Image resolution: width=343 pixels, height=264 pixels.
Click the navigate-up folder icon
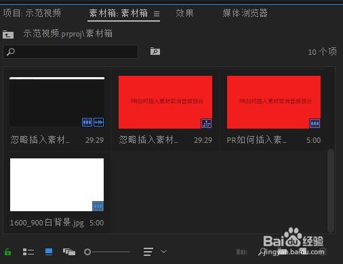tap(8, 35)
